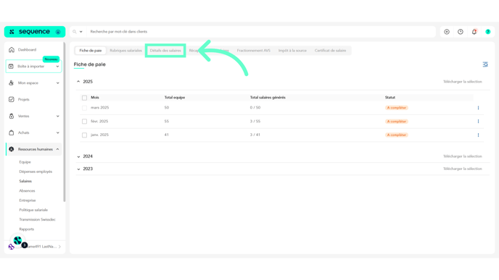Open the notifications bell
This screenshot has width=499, height=280.
point(474,32)
